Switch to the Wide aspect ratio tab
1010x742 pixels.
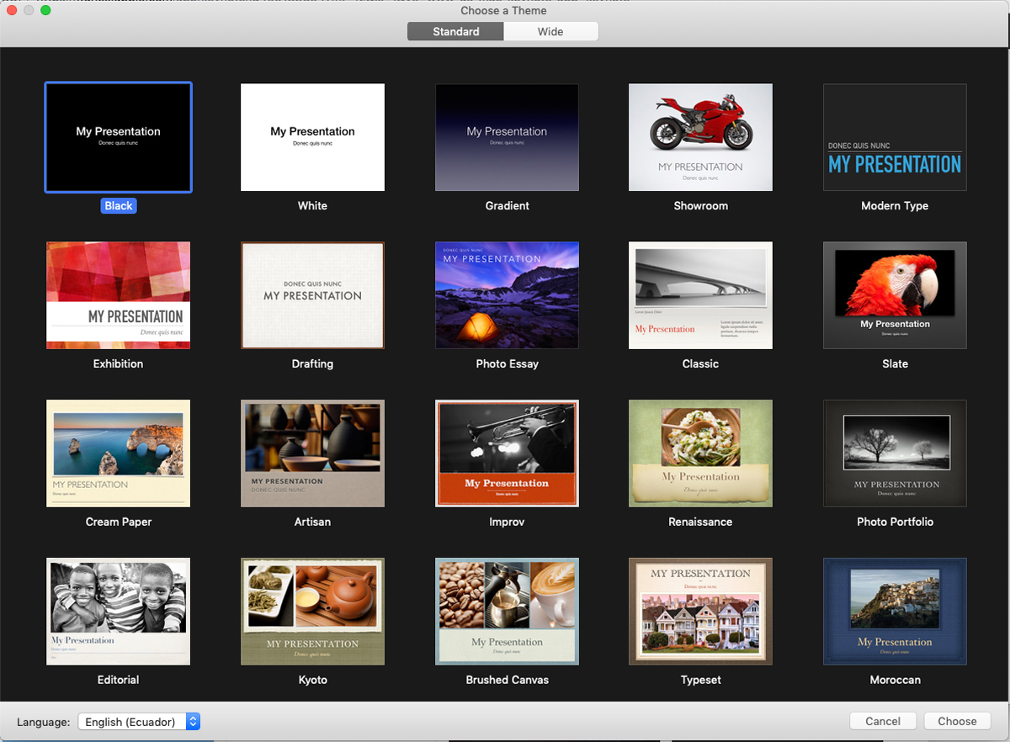coord(550,32)
